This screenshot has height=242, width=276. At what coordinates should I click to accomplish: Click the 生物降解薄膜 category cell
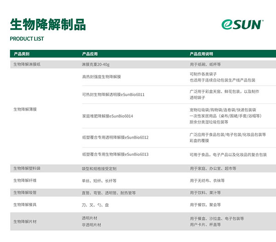(25, 109)
